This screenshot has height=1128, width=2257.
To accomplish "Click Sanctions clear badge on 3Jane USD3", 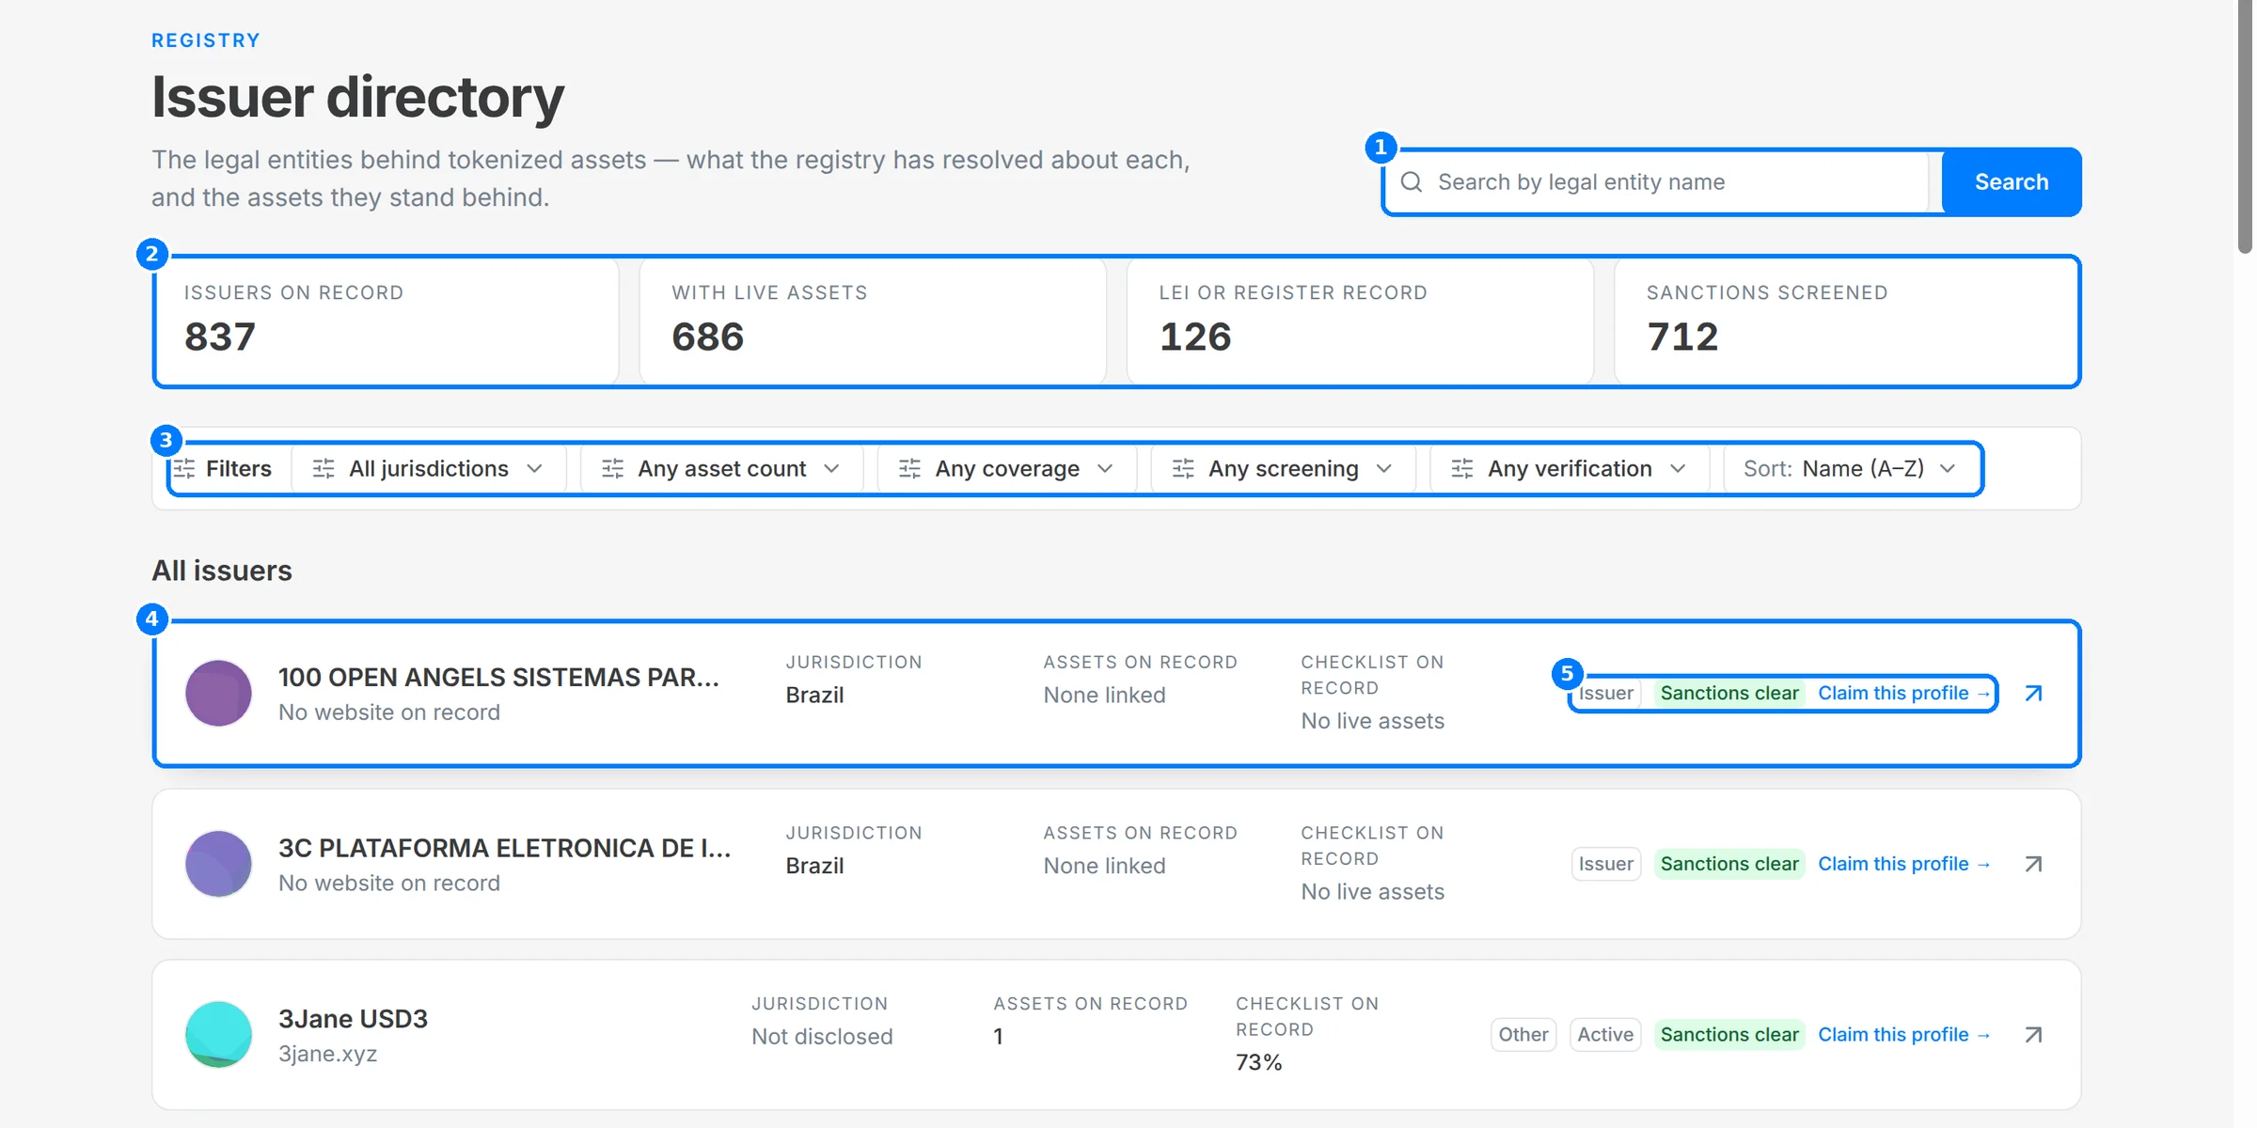I will pos(1729,1035).
